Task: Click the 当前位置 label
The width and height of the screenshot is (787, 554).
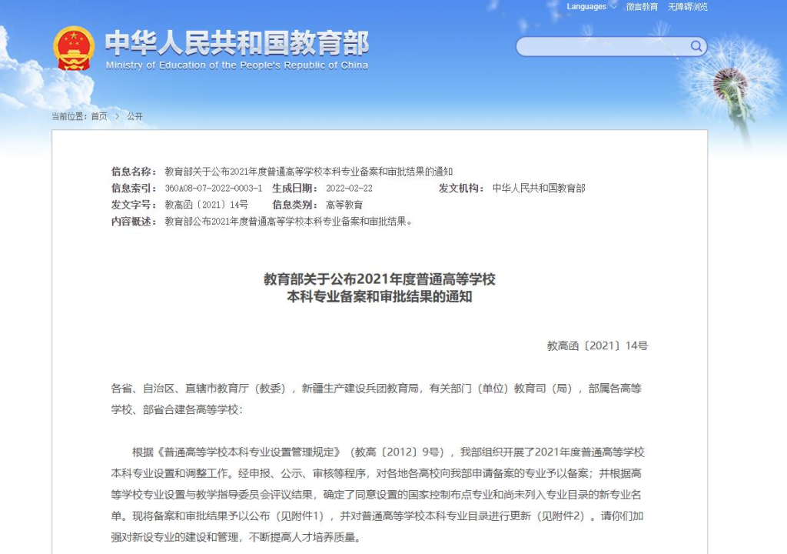Action: coord(68,116)
